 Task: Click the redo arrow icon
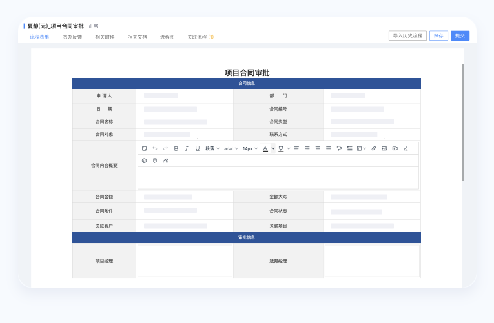click(x=165, y=148)
